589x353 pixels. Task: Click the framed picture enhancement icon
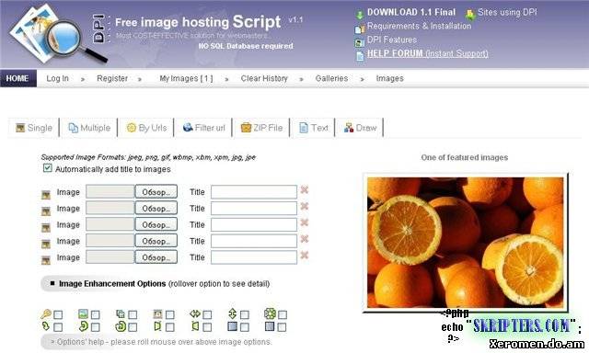157,313
